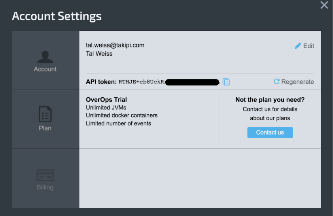Copy the API token to clipboard
This screenshot has width=333, height=216.
click(226, 82)
